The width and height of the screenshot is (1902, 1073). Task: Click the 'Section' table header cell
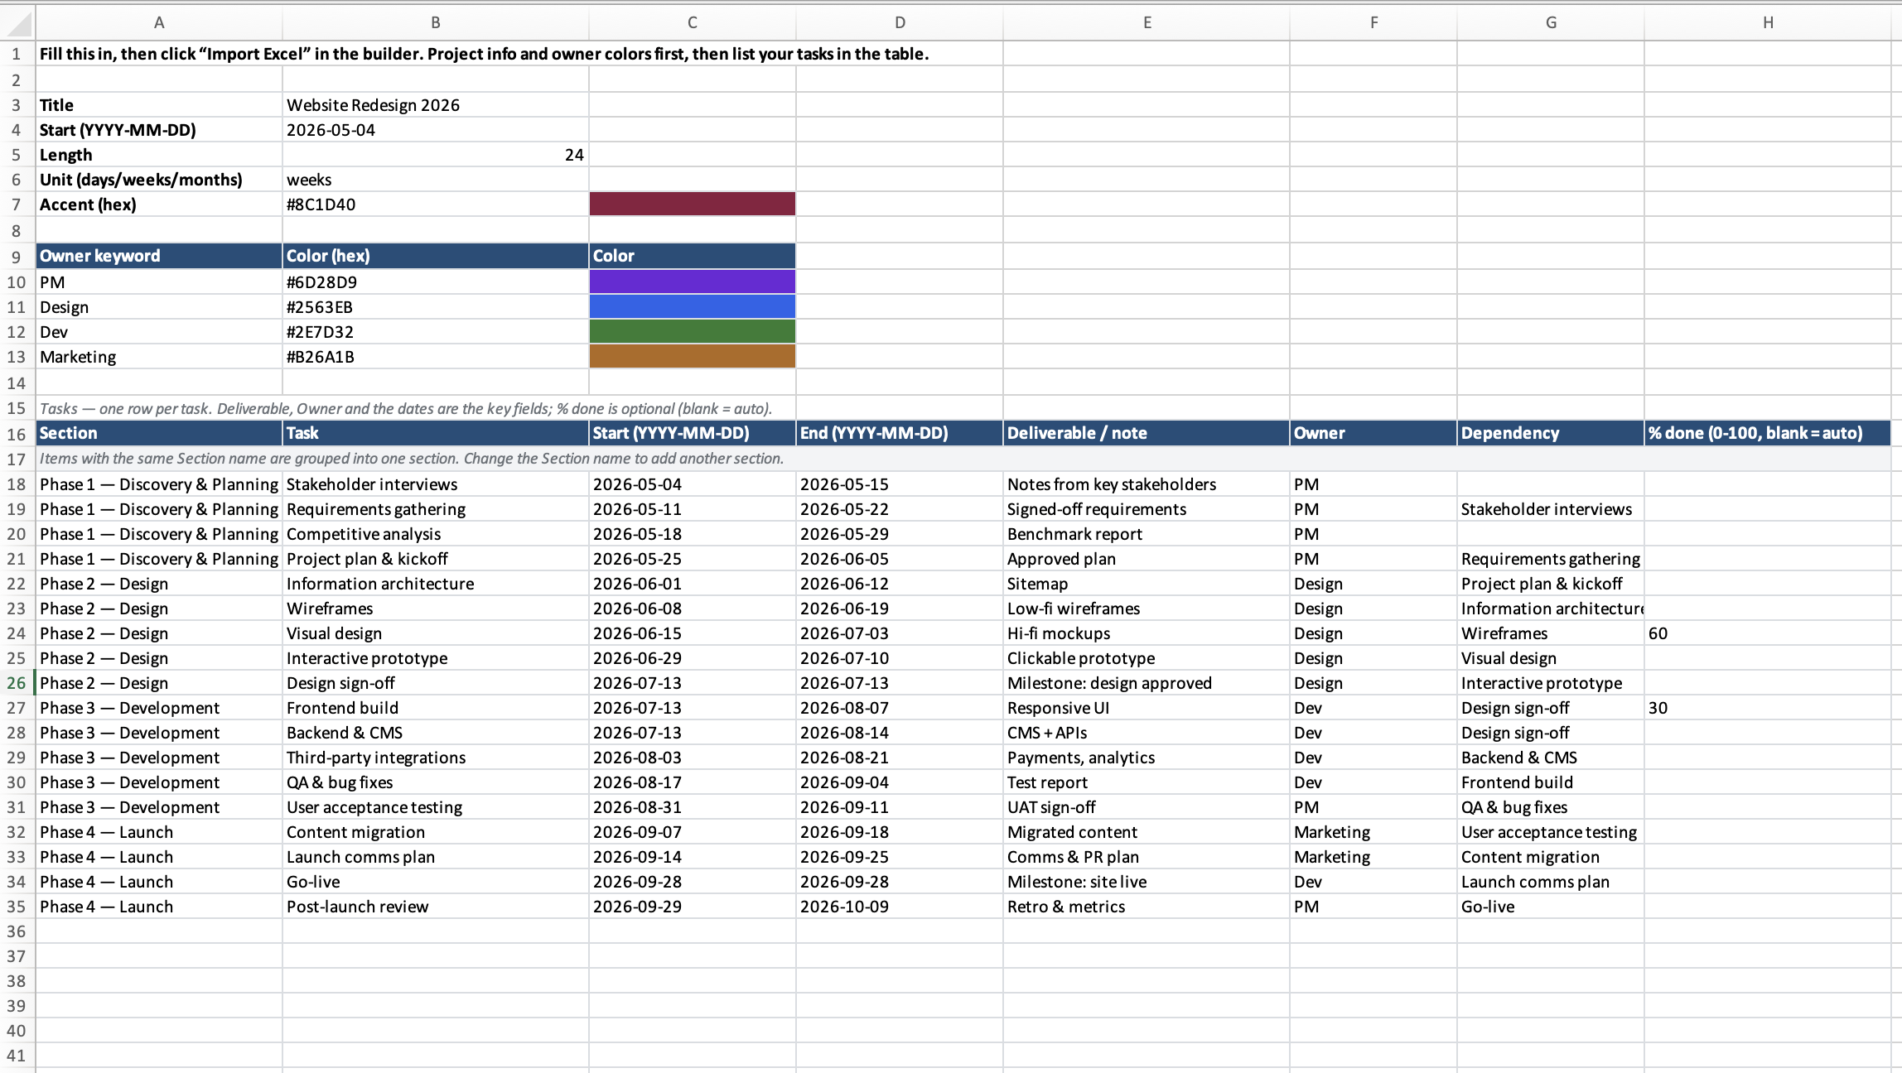coord(159,433)
